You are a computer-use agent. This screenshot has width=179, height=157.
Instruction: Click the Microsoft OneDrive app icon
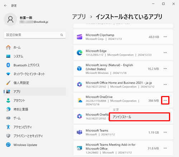point(80,100)
